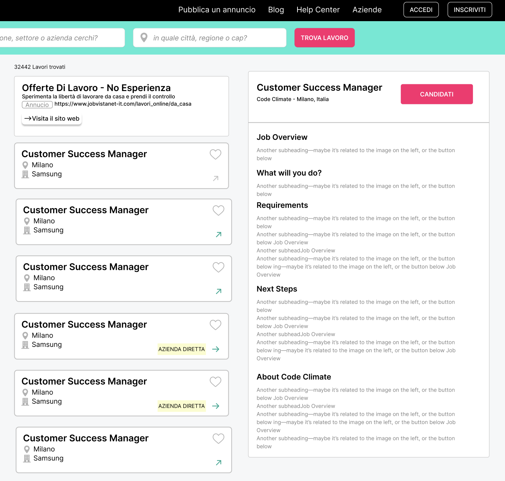The width and height of the screenshot is (505, 481).
Task: Open the arrow on the third Samsung listing
Action: (x=219, y=291)
